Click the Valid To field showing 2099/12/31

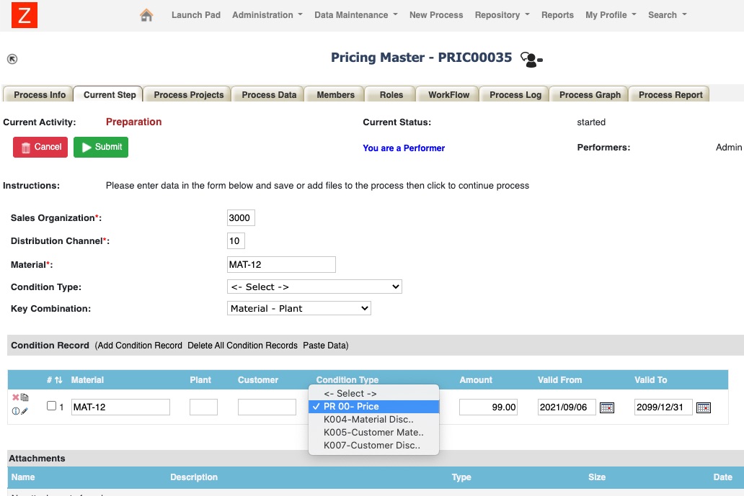coord(661,407)
